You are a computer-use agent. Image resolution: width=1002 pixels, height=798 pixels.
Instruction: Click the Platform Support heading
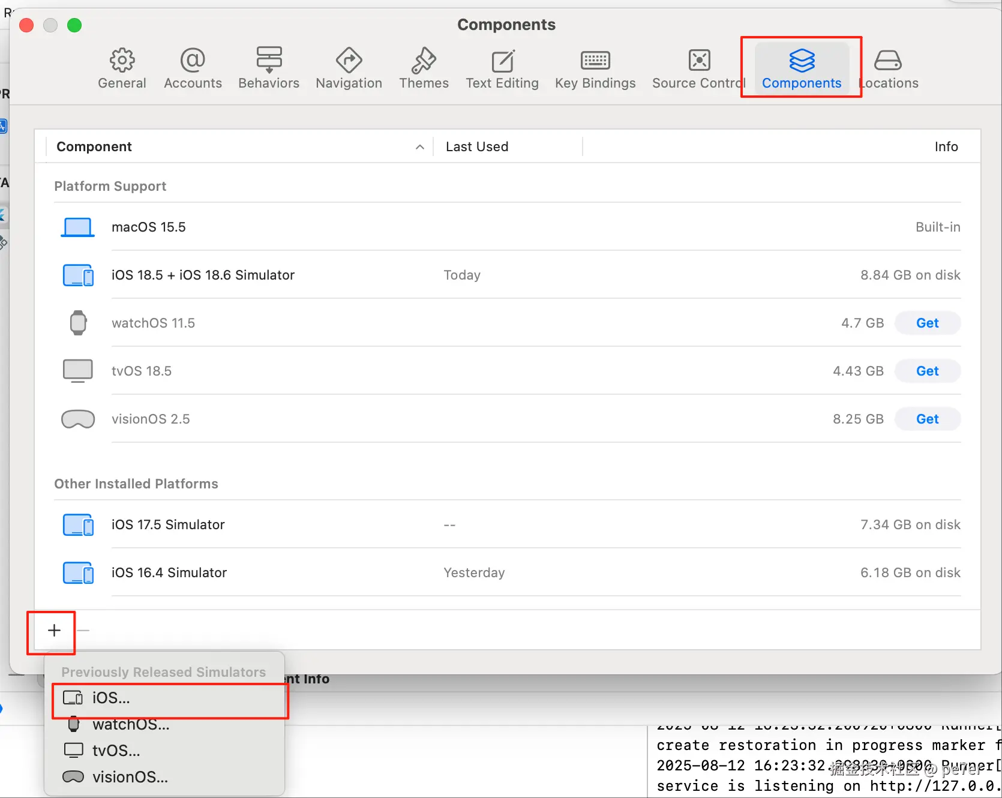110,186
